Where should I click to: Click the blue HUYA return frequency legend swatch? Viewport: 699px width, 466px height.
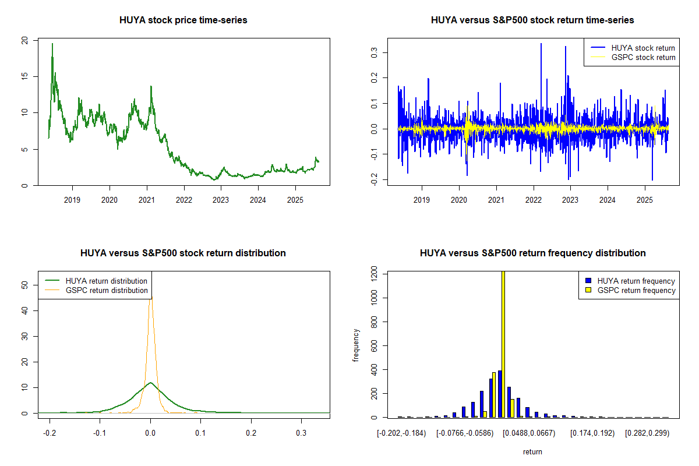click(587, 281)
